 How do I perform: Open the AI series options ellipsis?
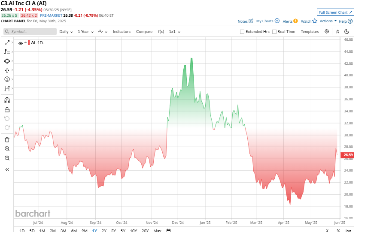point(26,42)
